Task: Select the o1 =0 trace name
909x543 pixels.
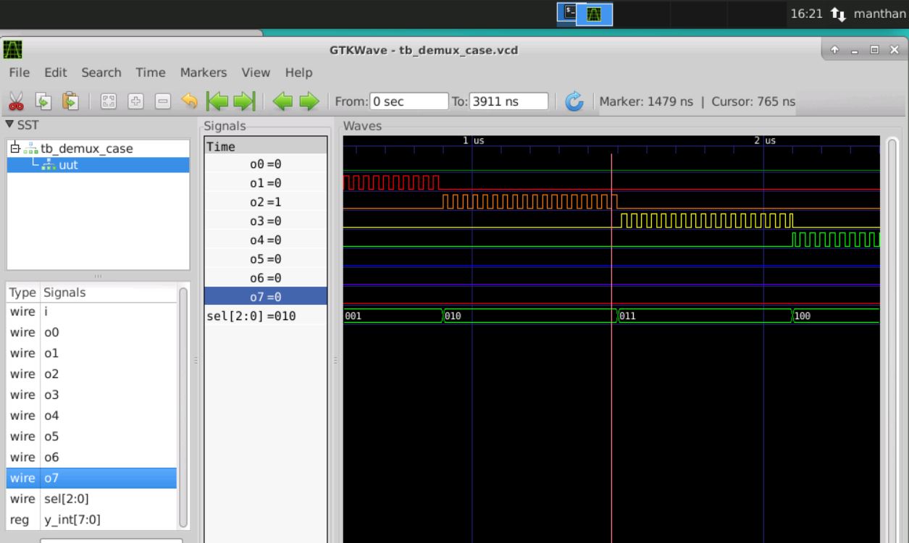Action: pos(265,183)
